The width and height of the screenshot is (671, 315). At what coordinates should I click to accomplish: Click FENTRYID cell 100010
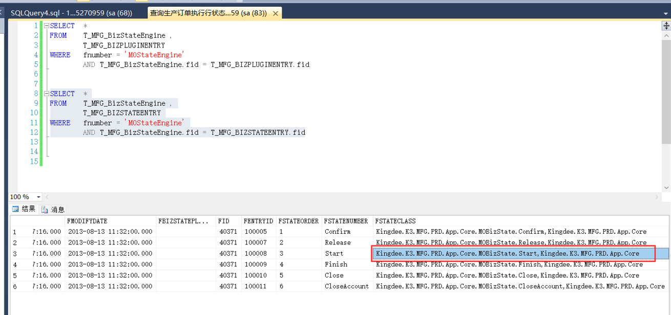(259, 275)
